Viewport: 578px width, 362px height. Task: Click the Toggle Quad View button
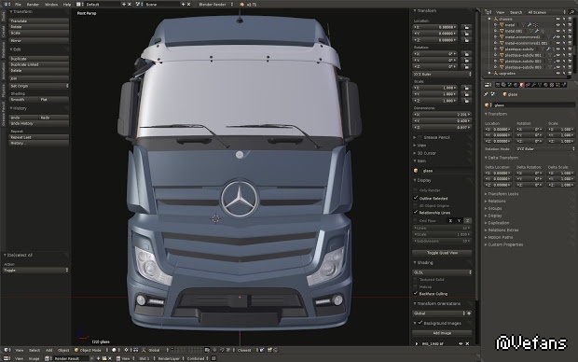point(442,253)
